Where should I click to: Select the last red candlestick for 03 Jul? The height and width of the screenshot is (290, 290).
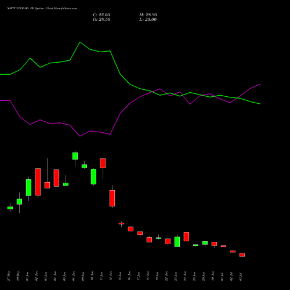point(242,255)
